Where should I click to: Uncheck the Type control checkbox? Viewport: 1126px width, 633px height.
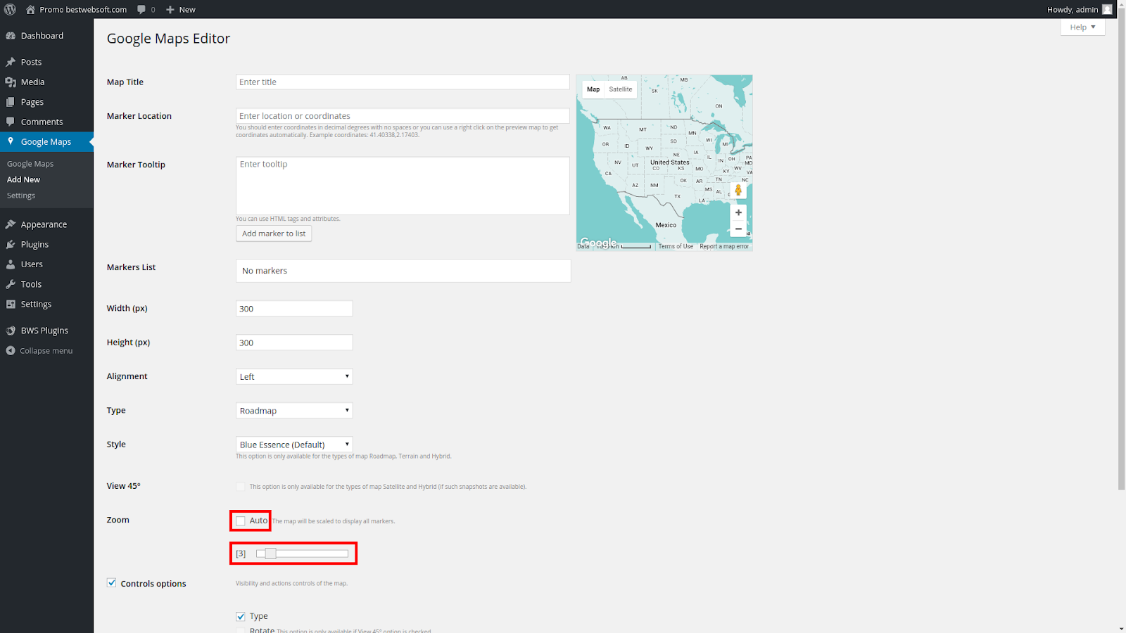pos(241,616)
